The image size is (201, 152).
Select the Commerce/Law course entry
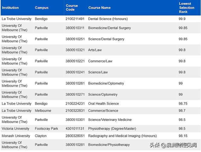pyautogui.click(x=100, y=61)
